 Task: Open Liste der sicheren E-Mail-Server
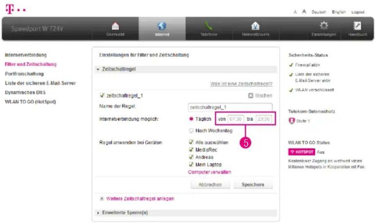[40, 83]
